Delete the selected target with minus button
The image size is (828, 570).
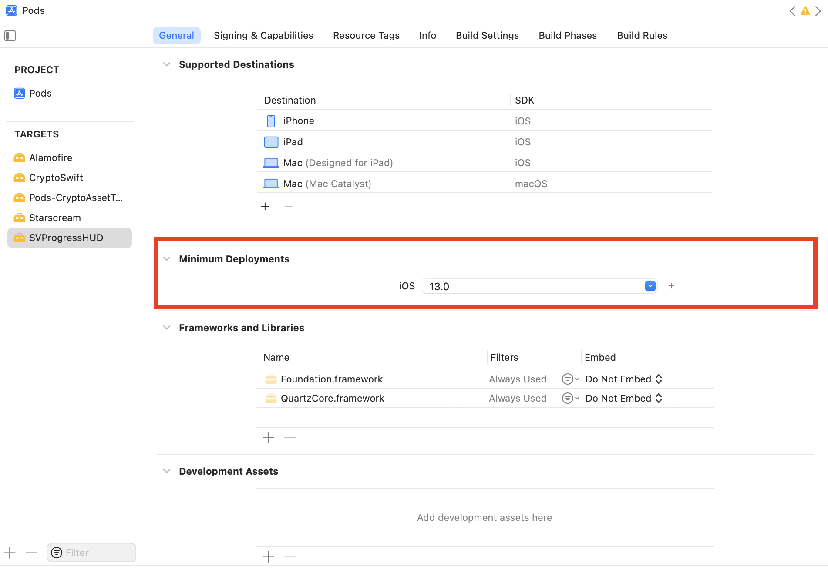click(x=31, y=553)
